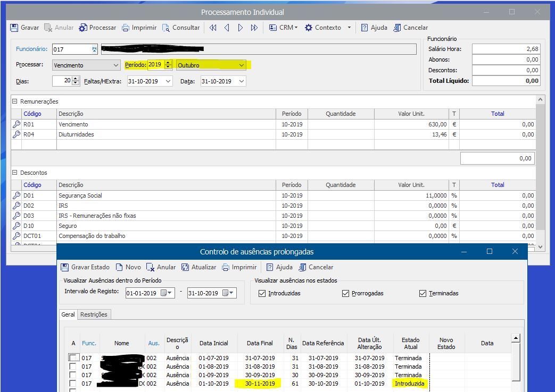This screenshot has width=555, height=392.
Task: Click the Gravar save icon in main toolbar
Action: click(14, 28)
